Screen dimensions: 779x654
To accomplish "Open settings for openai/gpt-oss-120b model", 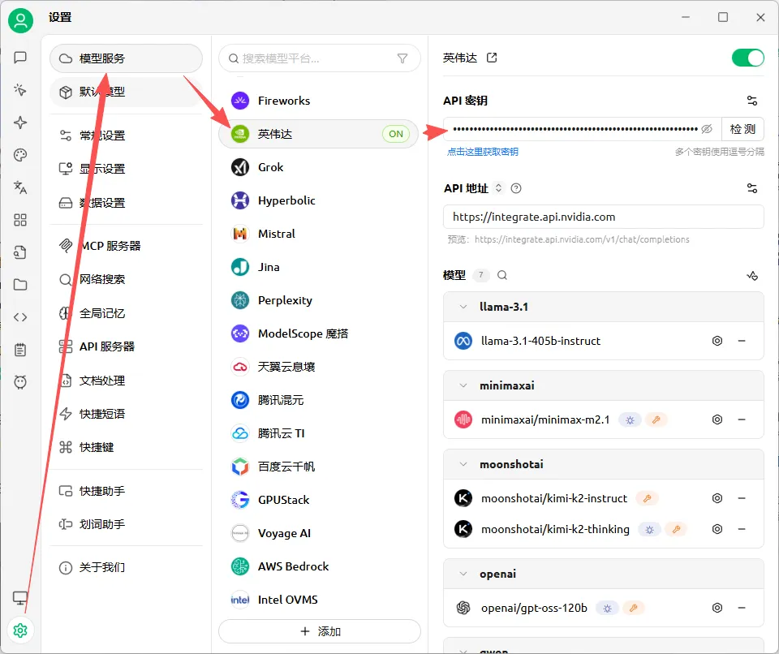I will point(717,607).
